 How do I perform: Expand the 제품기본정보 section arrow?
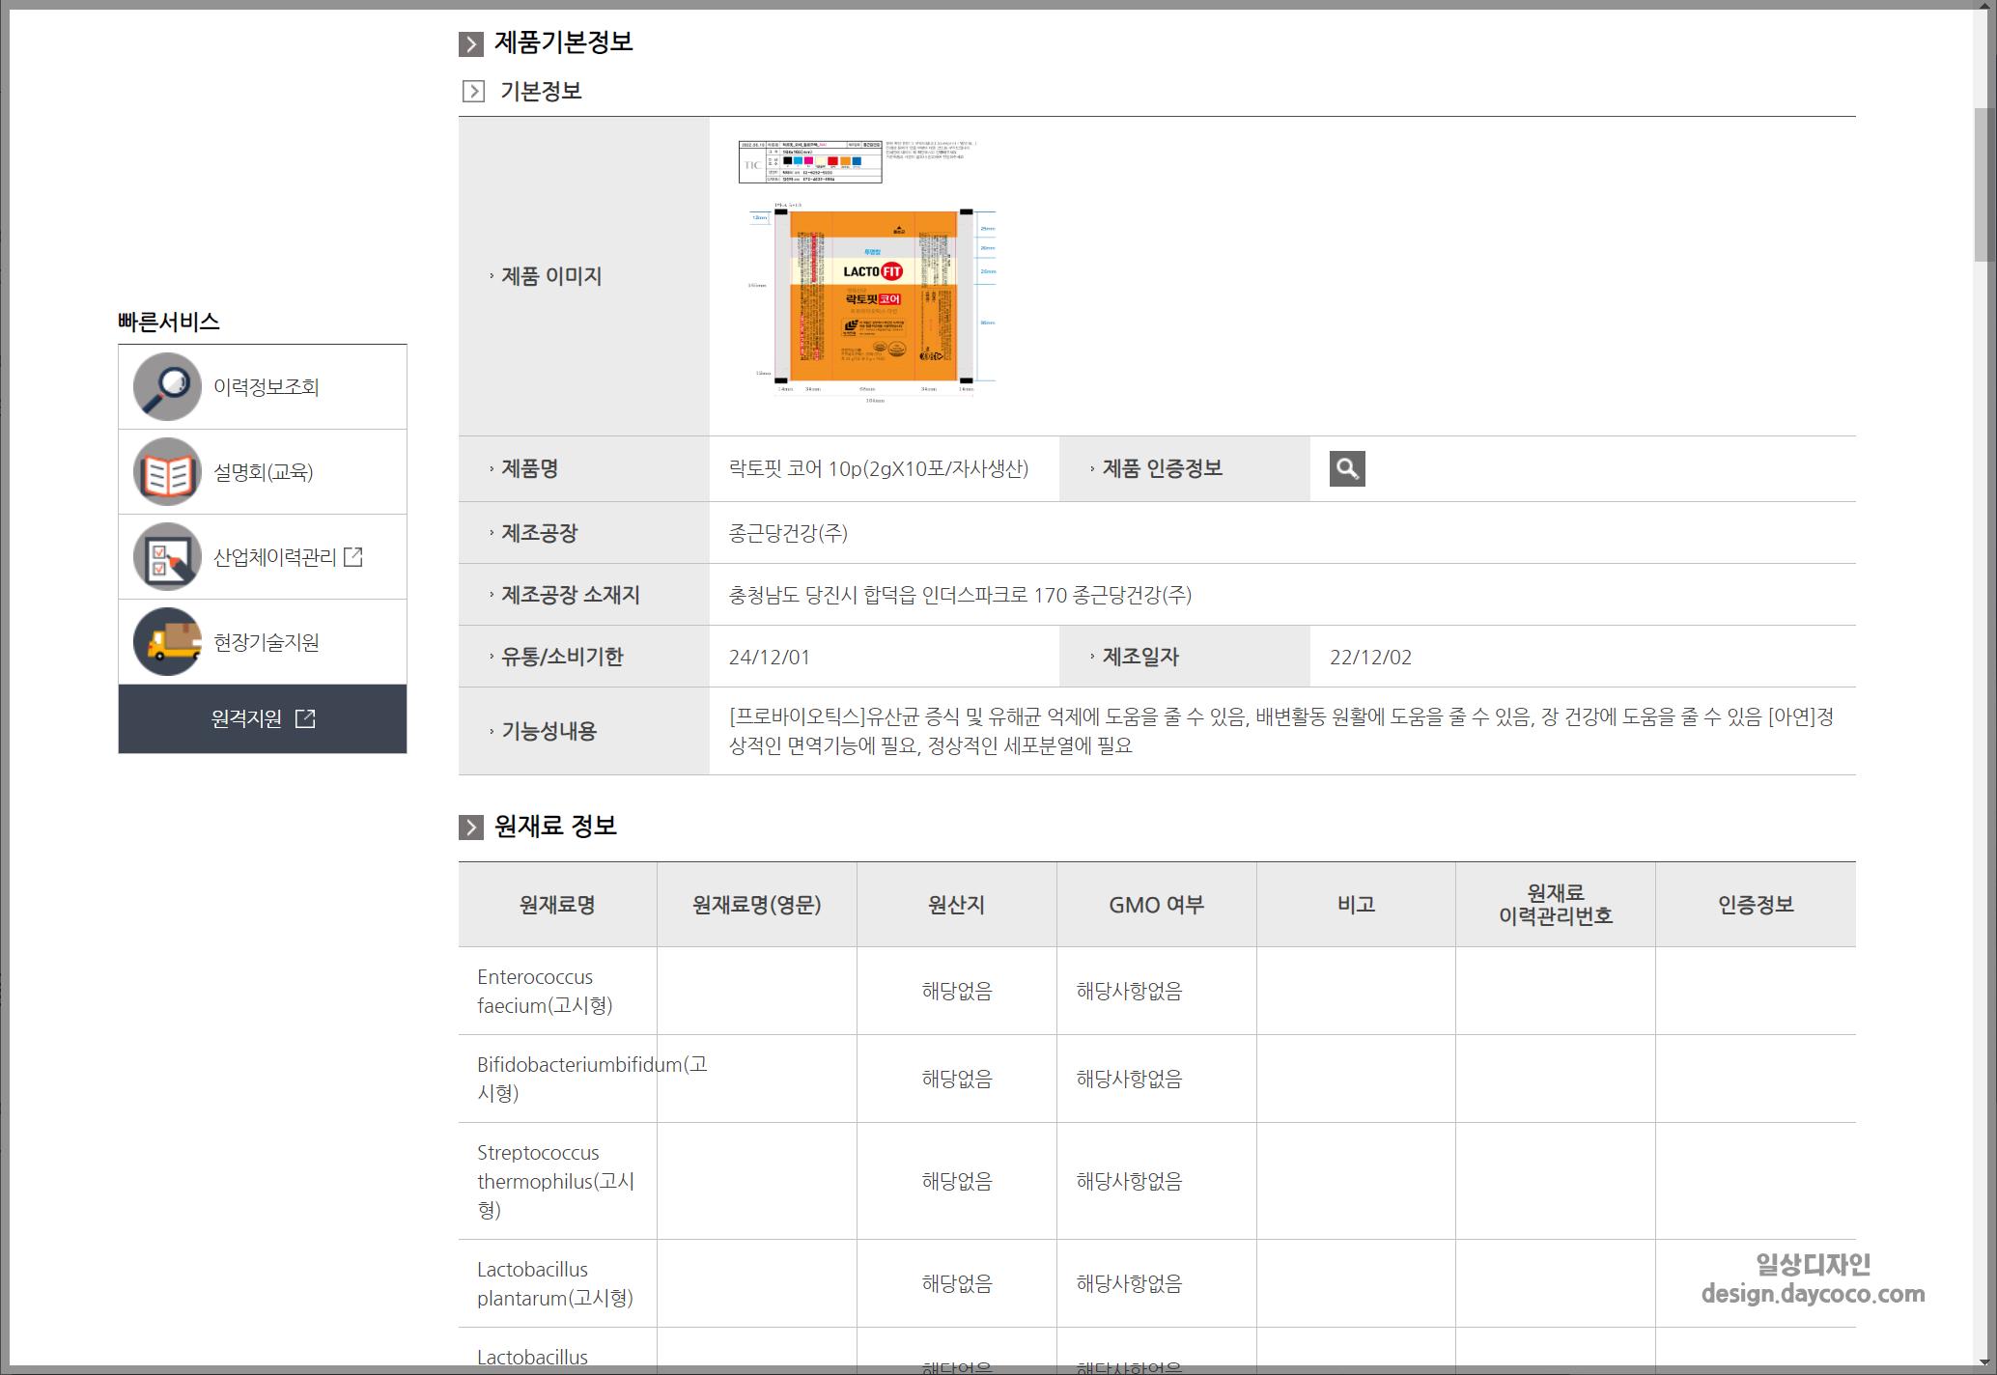(x=470, y=42)
